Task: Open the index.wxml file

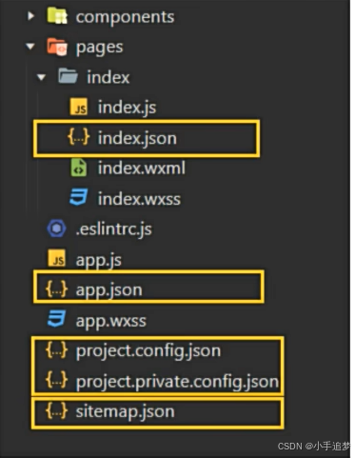Action: coord(142,168)
